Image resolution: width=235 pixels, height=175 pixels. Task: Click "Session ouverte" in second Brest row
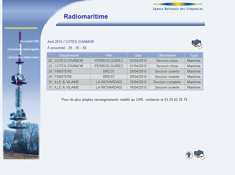167,77
